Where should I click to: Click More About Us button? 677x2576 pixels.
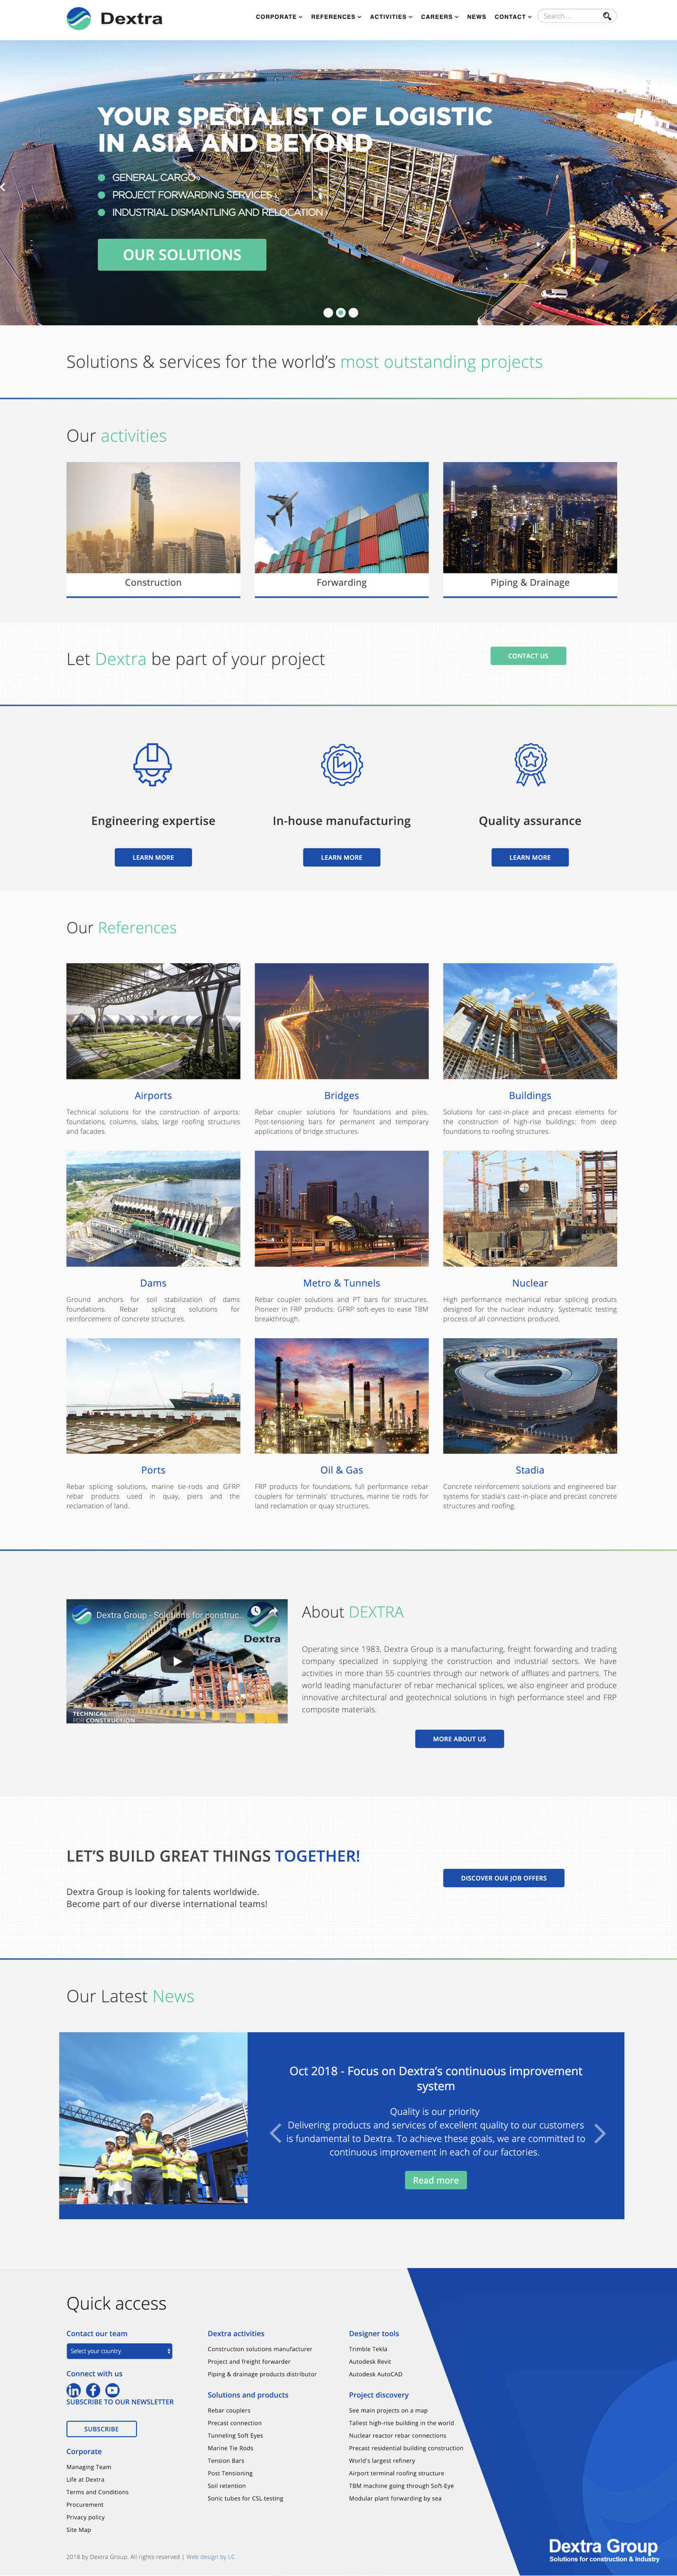point(459,1739)
